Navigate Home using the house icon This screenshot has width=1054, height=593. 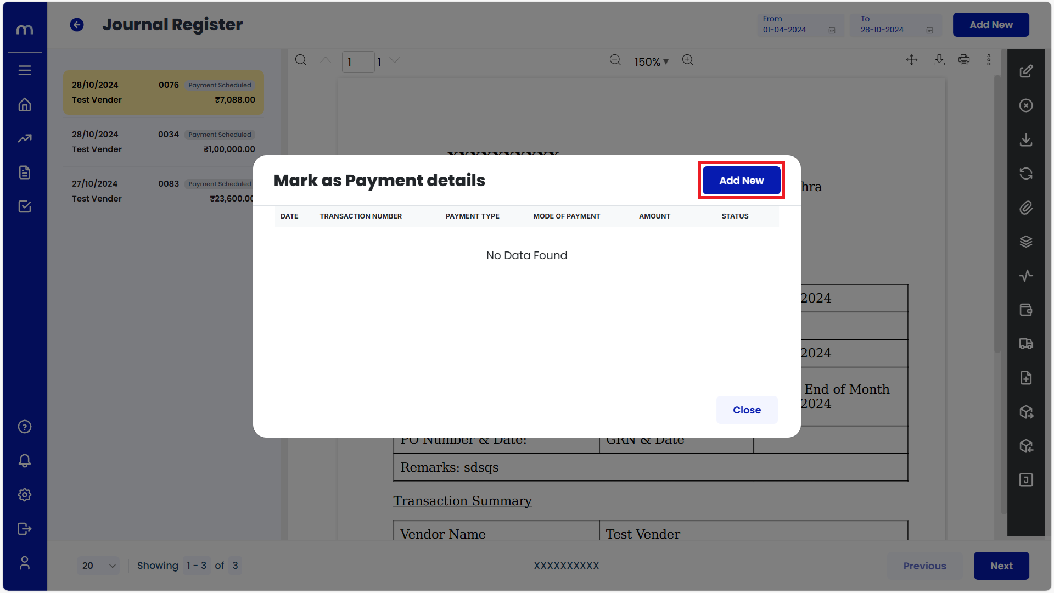pos(24,104)
